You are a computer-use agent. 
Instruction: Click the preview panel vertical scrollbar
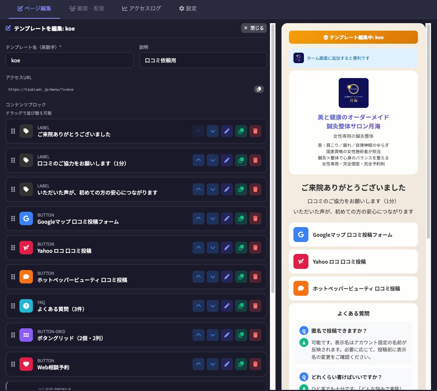click(x=428, y=131)
